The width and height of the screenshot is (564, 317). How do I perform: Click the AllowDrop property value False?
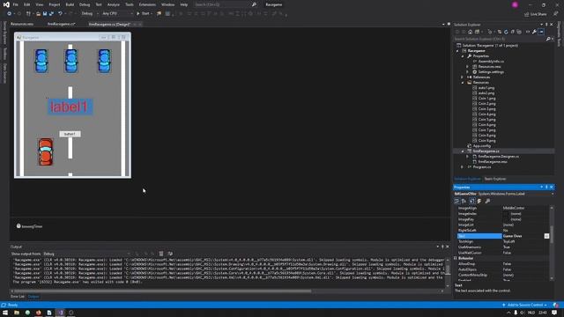point(507,264)
